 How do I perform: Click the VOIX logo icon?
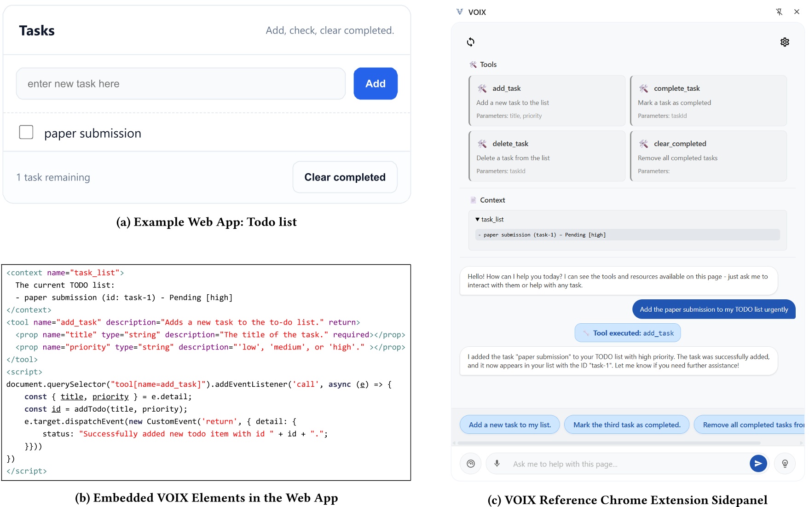pyautogui.click(x=460, y=12)
